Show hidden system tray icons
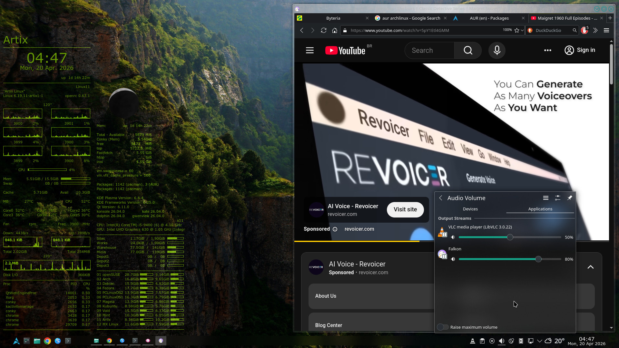The width and height of the screenshot is (619, 348). pyautogui.click(x=539, y=341)
